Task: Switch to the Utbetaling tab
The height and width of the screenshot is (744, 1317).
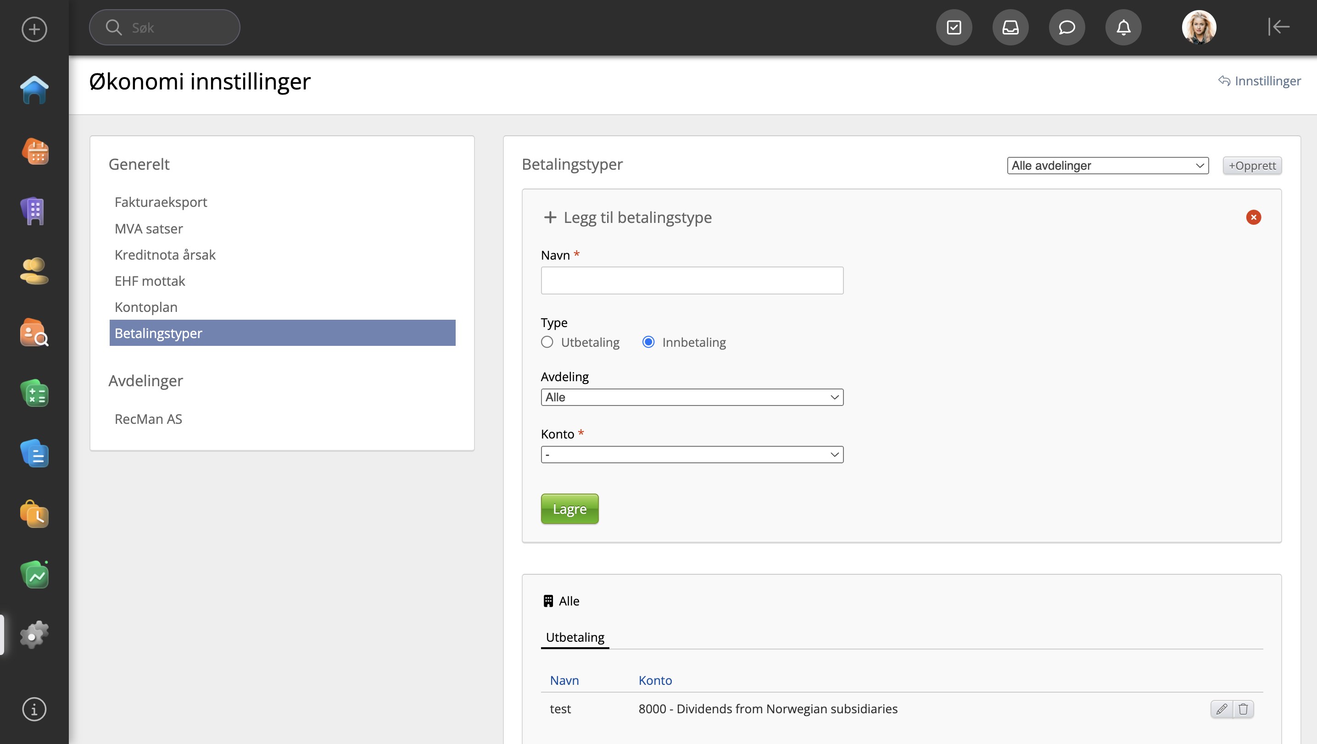Action: pos(575,637)
